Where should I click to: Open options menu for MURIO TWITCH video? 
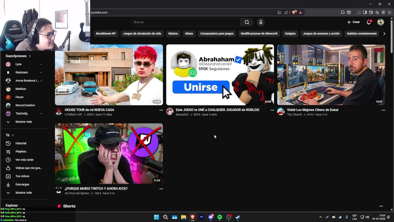(x=161, y=189)
